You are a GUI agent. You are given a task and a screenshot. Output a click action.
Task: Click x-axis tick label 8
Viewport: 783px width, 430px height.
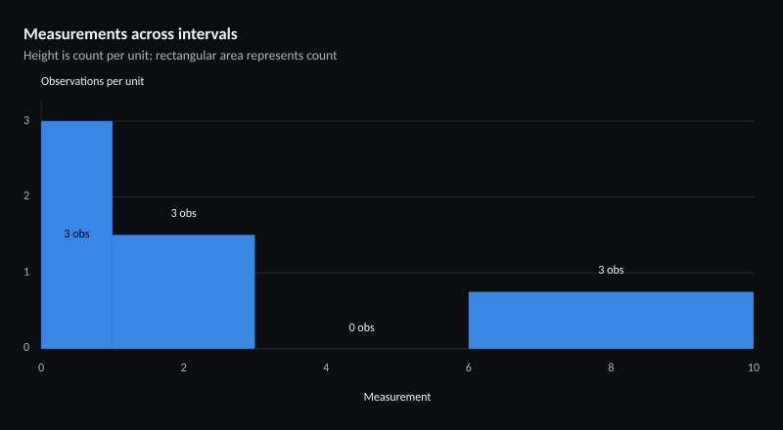(611, 367)
